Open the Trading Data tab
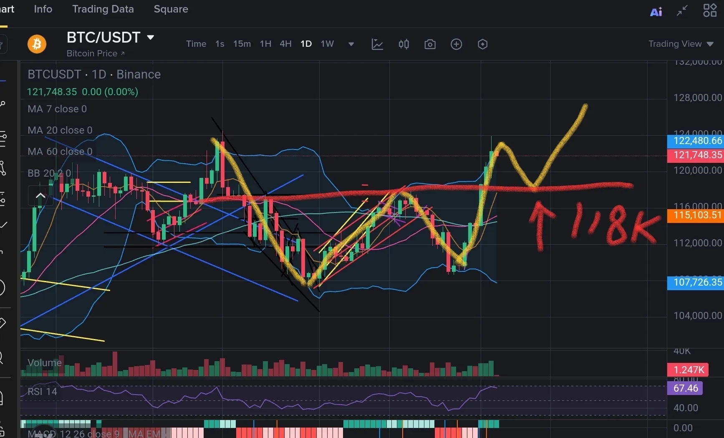The image size is (724, 438). click(x=103, y=9)
